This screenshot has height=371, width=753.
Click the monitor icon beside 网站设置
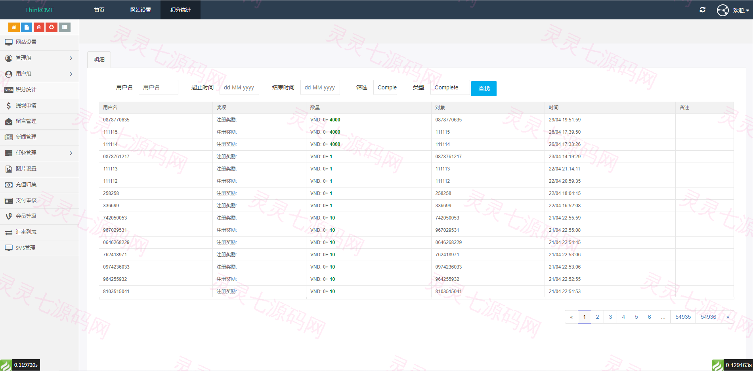tap(9, 42)
